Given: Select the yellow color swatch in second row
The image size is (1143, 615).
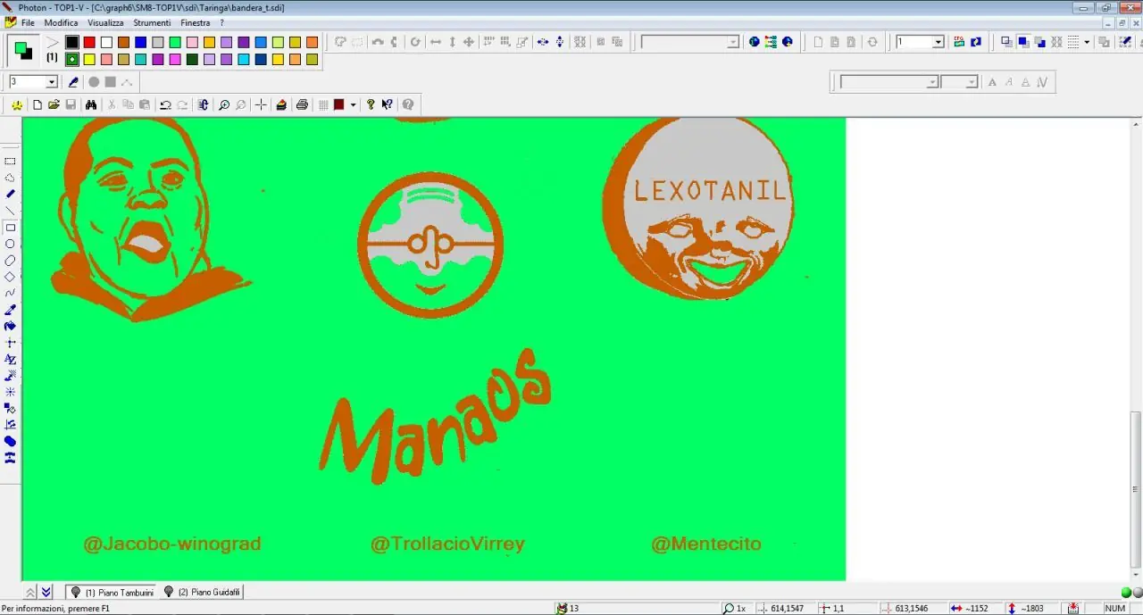Looking at the screenshot, I should (x=89, y=60).
